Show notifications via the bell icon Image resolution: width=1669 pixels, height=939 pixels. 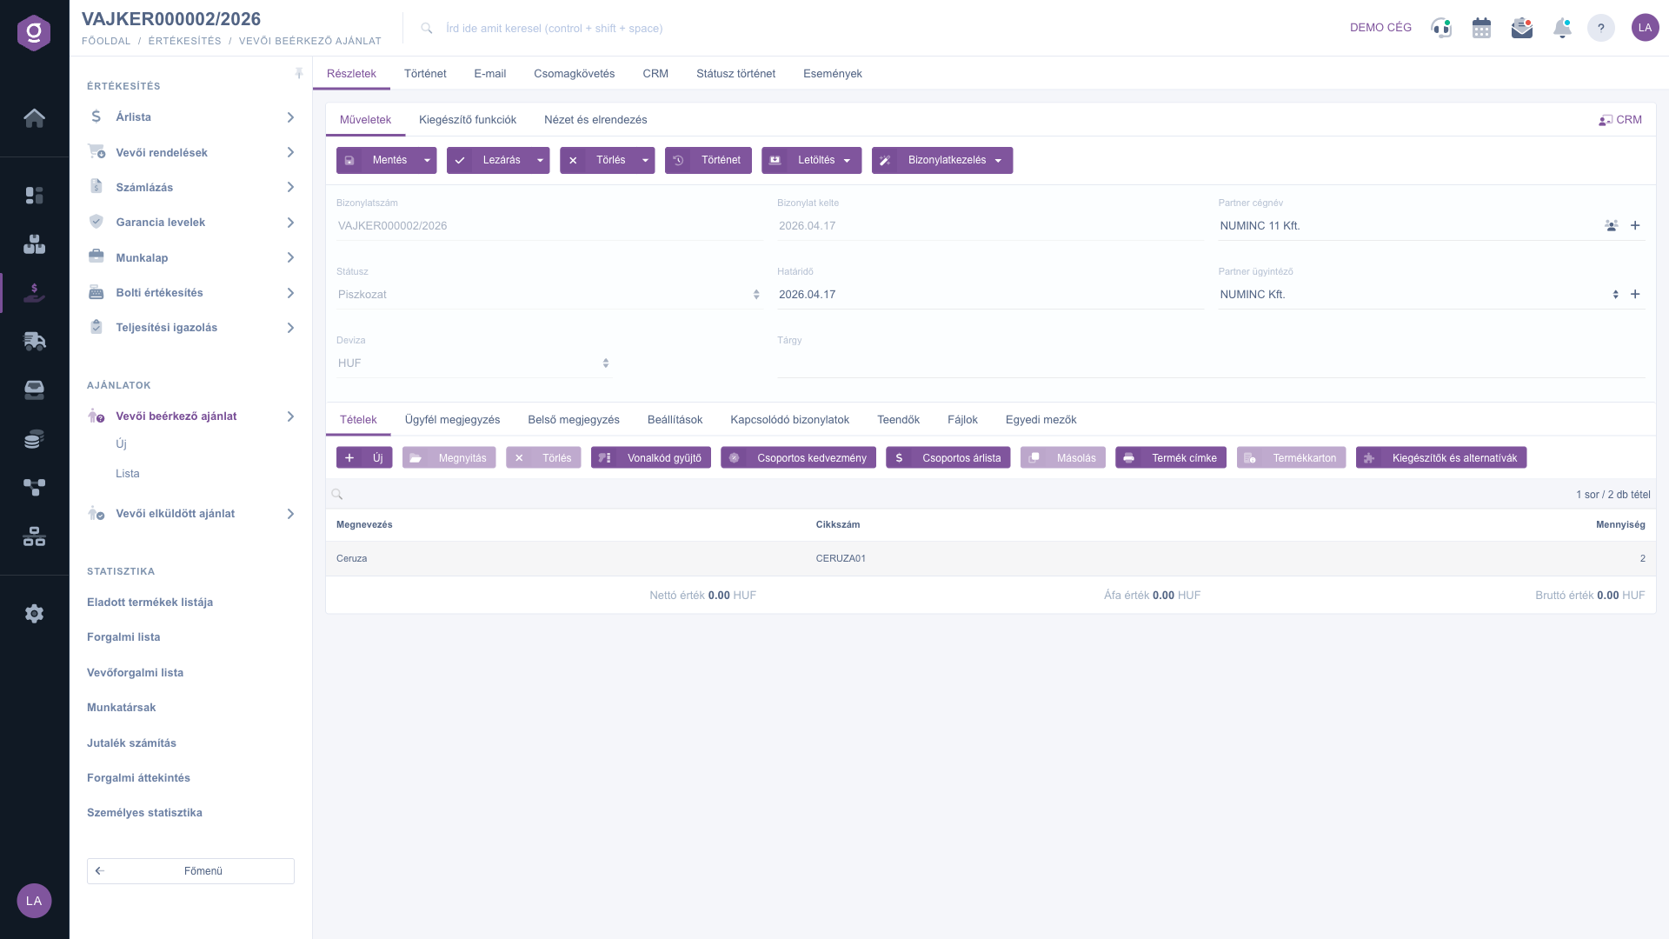(x=1562, y=28)
